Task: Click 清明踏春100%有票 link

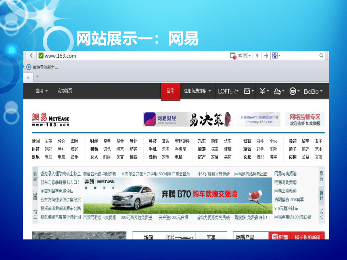Action: tap(289, 200)
